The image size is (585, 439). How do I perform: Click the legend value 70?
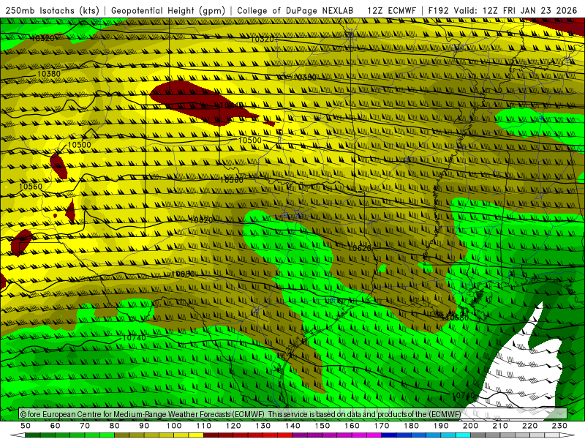click(x=85, y=426)
